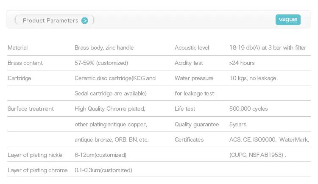
Task: Click the blue arrow icon beside Product Parameters
Action: click(84, 20)
